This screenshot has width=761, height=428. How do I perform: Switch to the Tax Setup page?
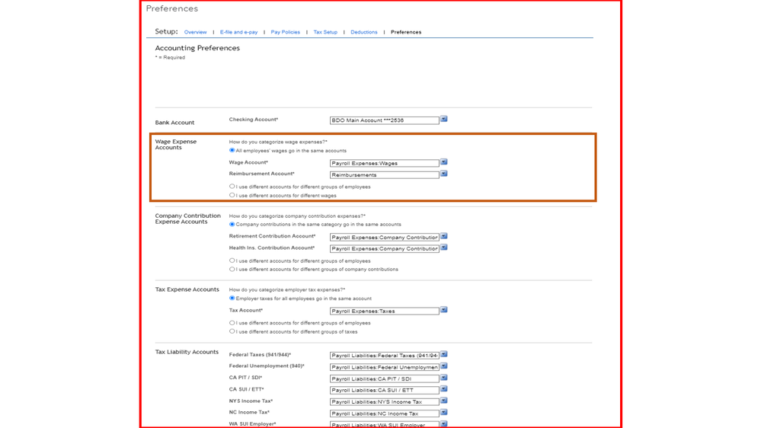tap(325, 33)
